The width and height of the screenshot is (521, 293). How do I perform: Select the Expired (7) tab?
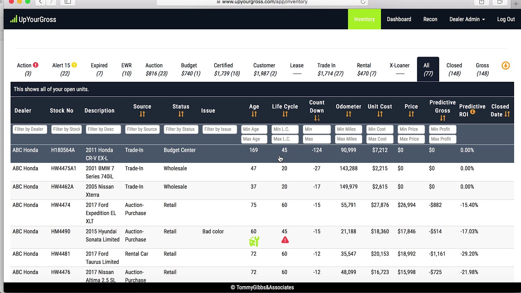tap(99, 69)
